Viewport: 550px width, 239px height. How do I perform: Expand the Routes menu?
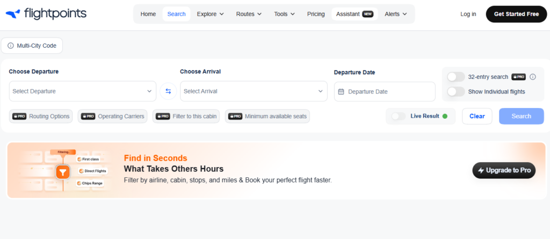[249, 14]
